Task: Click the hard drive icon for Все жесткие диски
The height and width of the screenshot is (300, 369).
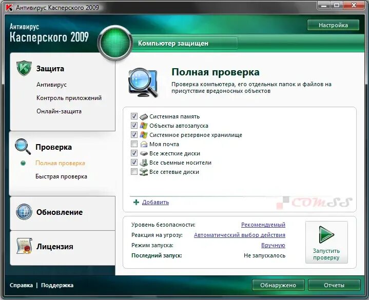Action: click(144, 153)
